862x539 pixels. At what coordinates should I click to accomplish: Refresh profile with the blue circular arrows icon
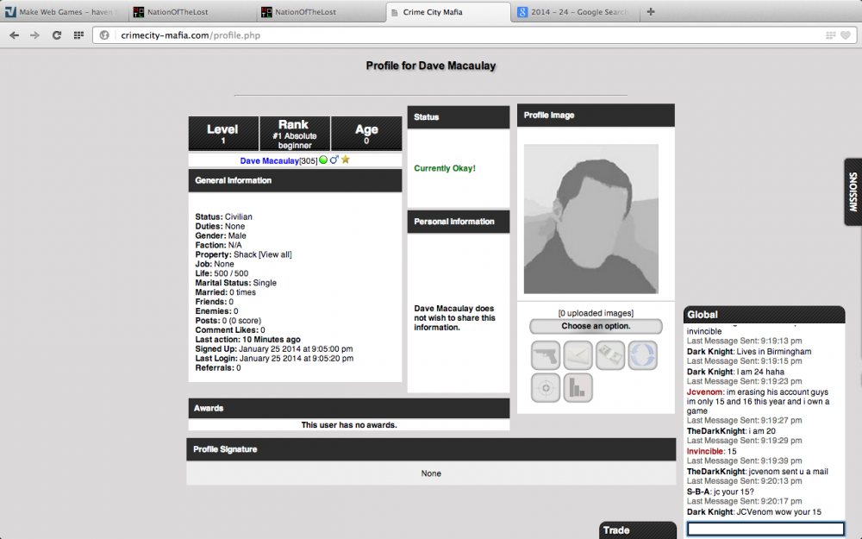pyautogui.click(x=643, y=354)
